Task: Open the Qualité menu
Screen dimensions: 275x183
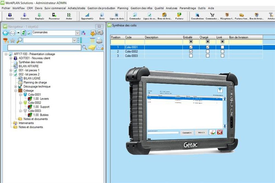Action: pyautogui.click(x=159, y=8)
